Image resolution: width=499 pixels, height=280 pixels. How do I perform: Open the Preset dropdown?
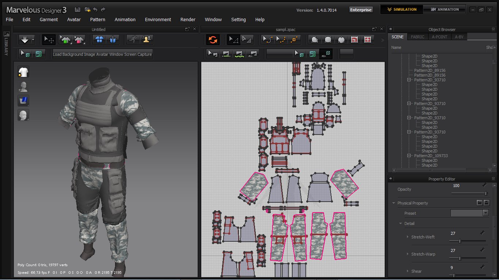pyautogui.click(x=469, y=213)
